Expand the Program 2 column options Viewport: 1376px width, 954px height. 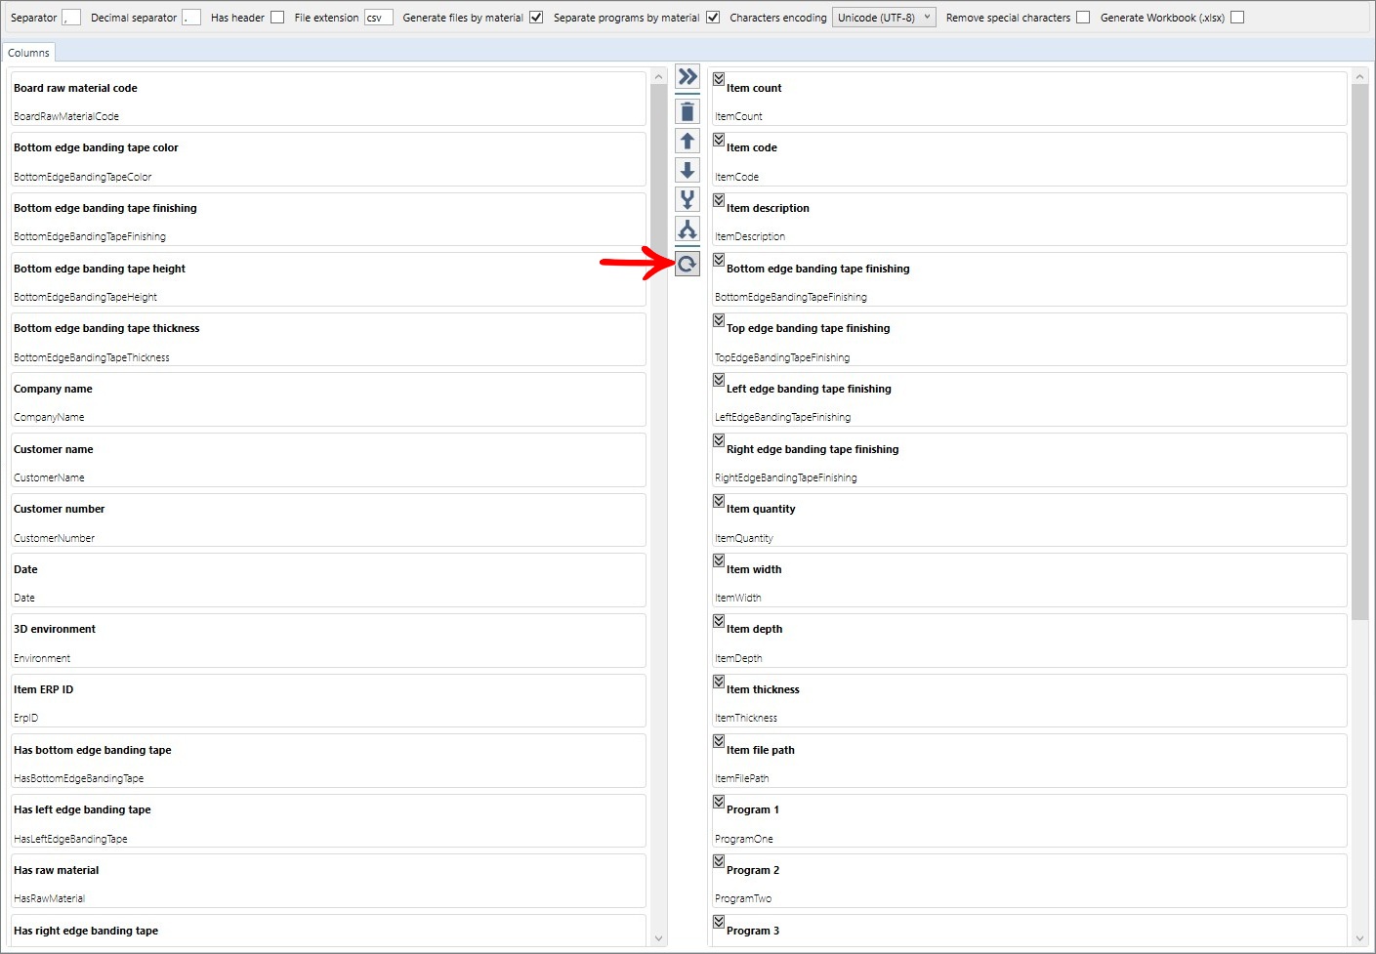(719, 861)
